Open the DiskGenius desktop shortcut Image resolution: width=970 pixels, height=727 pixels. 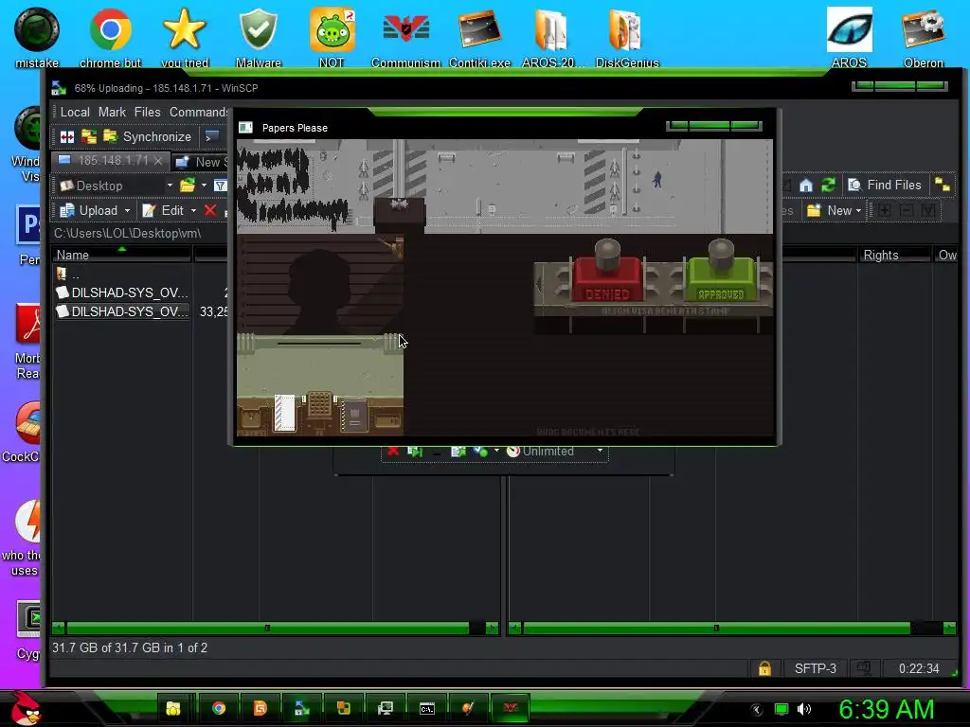click(x=627, y=37)
